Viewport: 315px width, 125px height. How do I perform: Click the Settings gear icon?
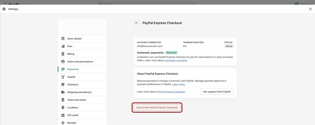coord(4,9)
